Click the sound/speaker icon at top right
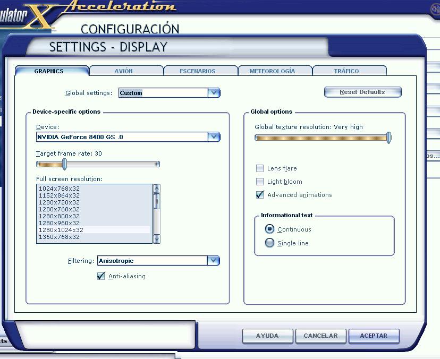Image resolution: width=440 pixels, height=359 pixels. (435, 8)
